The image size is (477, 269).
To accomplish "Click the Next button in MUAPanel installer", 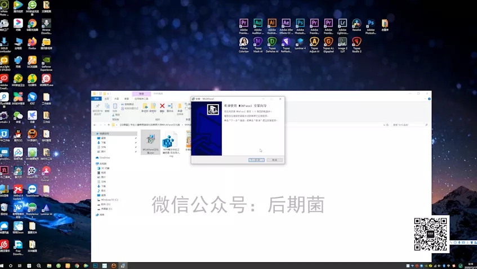I will point(256,160).
